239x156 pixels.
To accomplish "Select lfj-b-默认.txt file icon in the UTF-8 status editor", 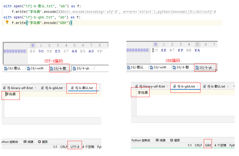I will click(72, 88).
